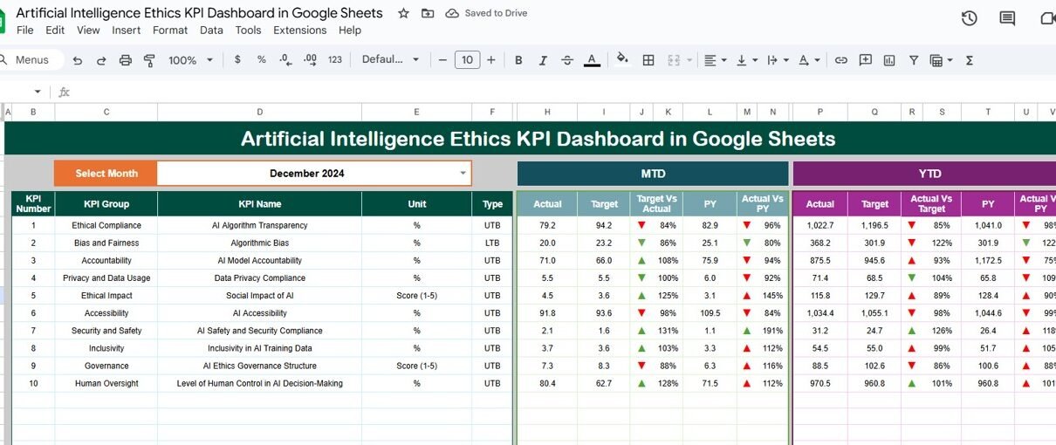The image size is (1056, 445).
Task: Insert a comment from toolbar
Action: click(x=866, y=60)
